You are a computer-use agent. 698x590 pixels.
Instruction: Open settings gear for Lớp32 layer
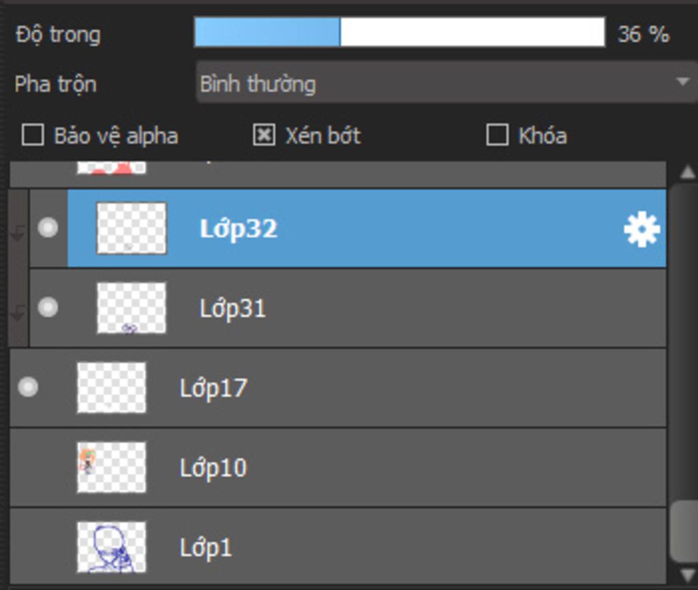coord(641,230)
